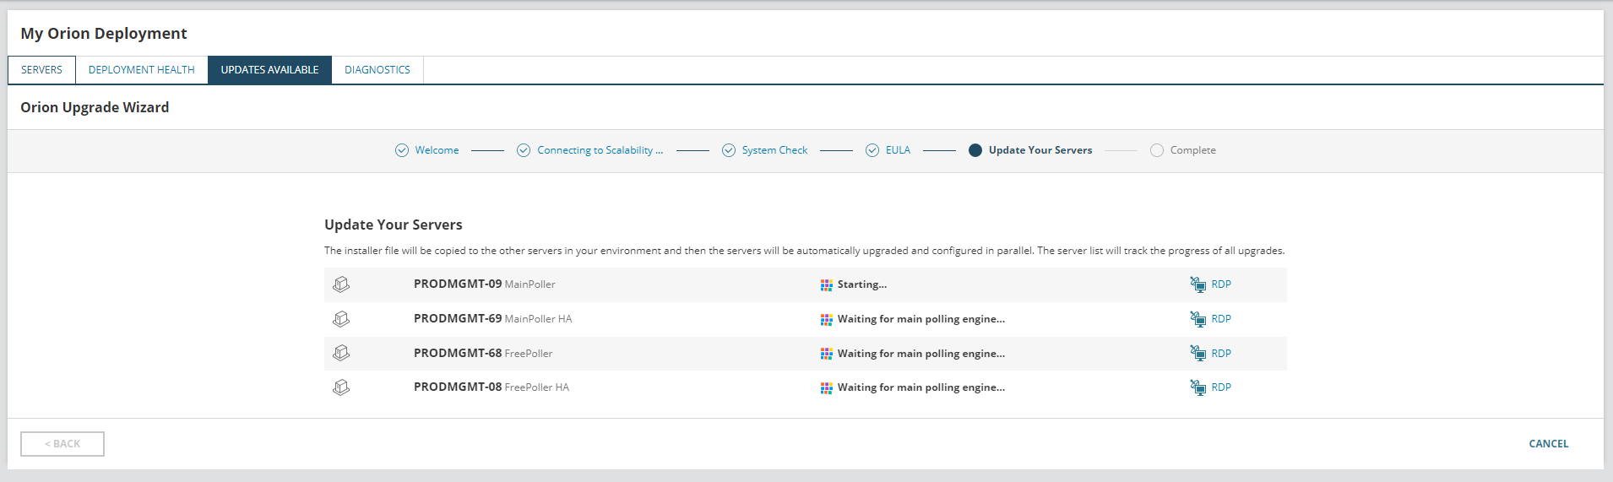Click the 'Starting...' status text
Screen dimensions: 1613x482
coord(862,284)
